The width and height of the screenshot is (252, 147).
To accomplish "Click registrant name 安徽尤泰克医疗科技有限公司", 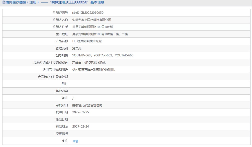I will click(91, 20).
